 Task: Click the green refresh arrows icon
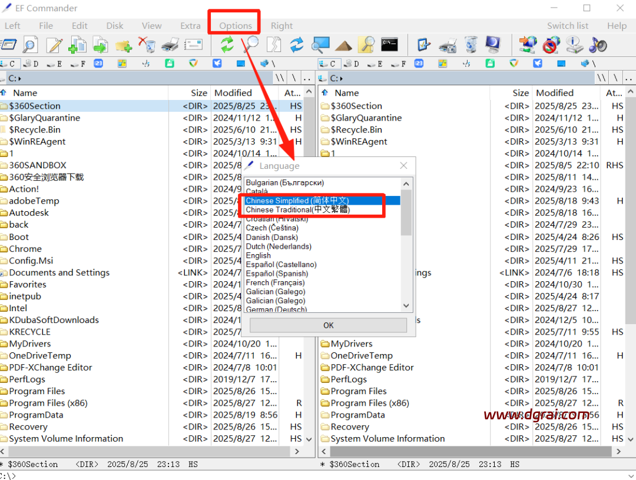pos(227,45)
